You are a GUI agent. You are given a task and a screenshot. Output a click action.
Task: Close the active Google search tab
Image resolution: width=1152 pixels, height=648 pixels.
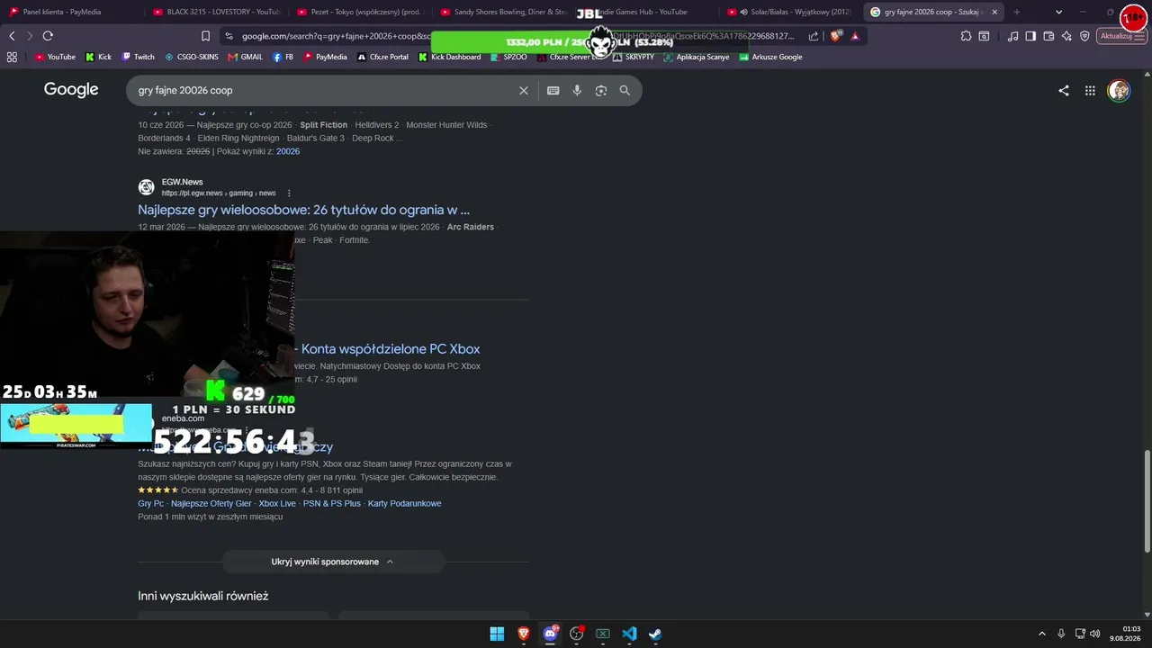tap(994, 12)
